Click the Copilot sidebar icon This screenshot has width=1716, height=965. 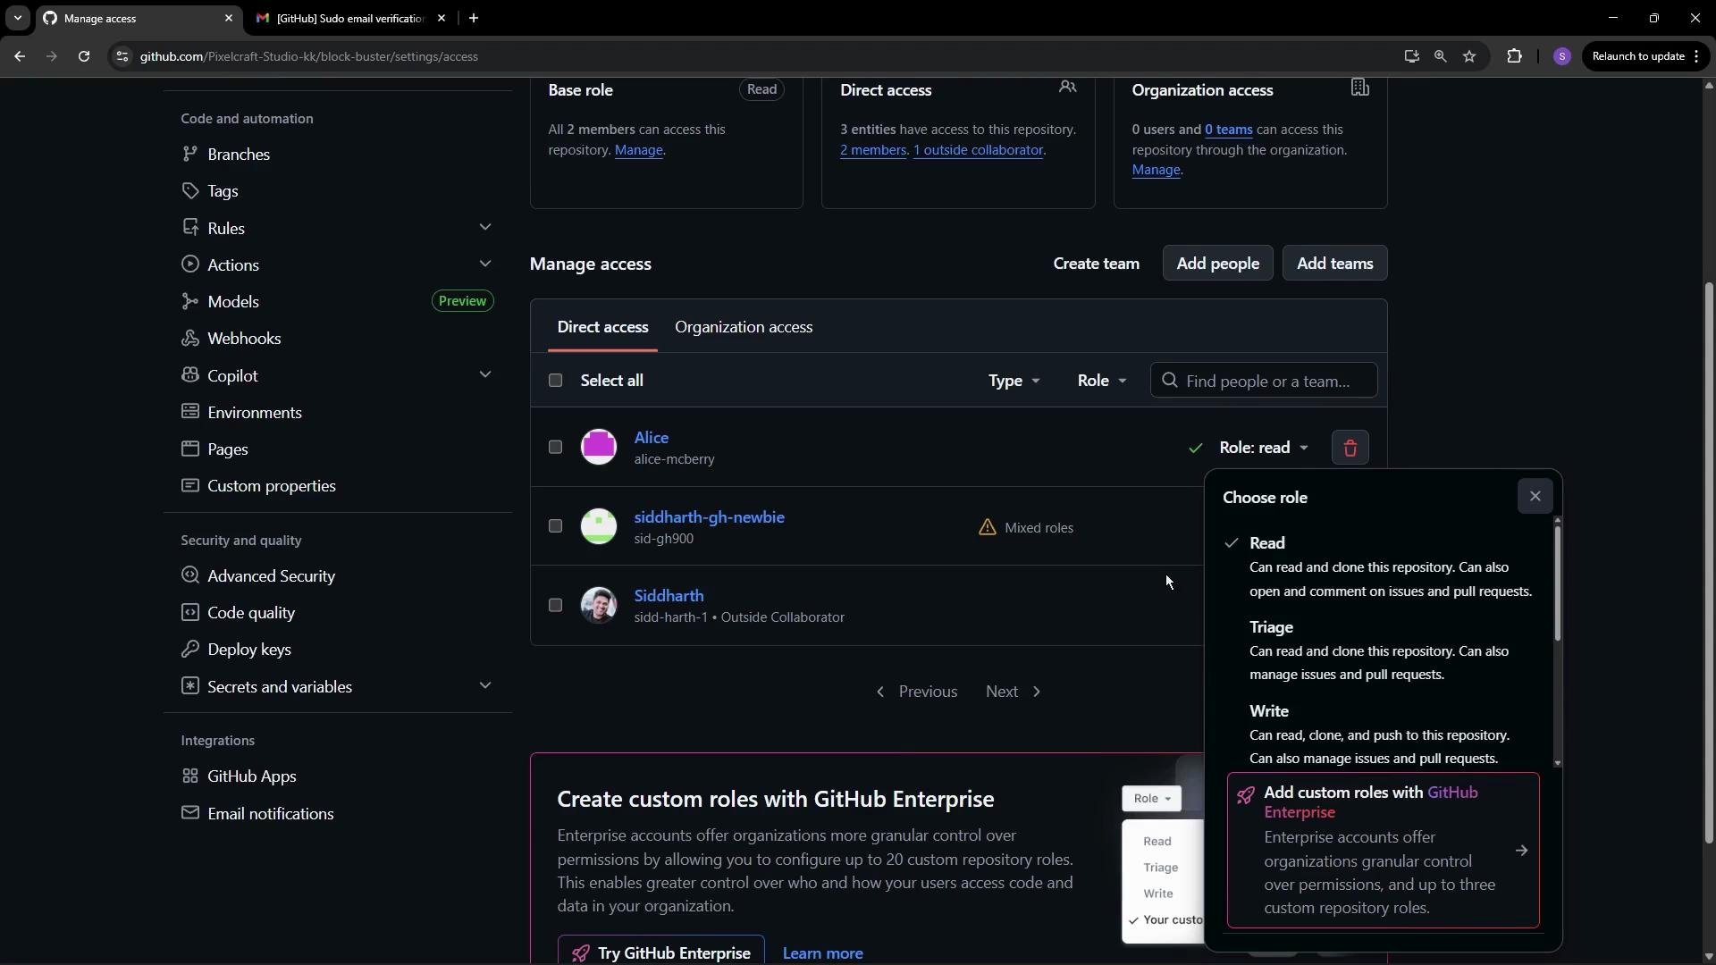tap(189, 375)
